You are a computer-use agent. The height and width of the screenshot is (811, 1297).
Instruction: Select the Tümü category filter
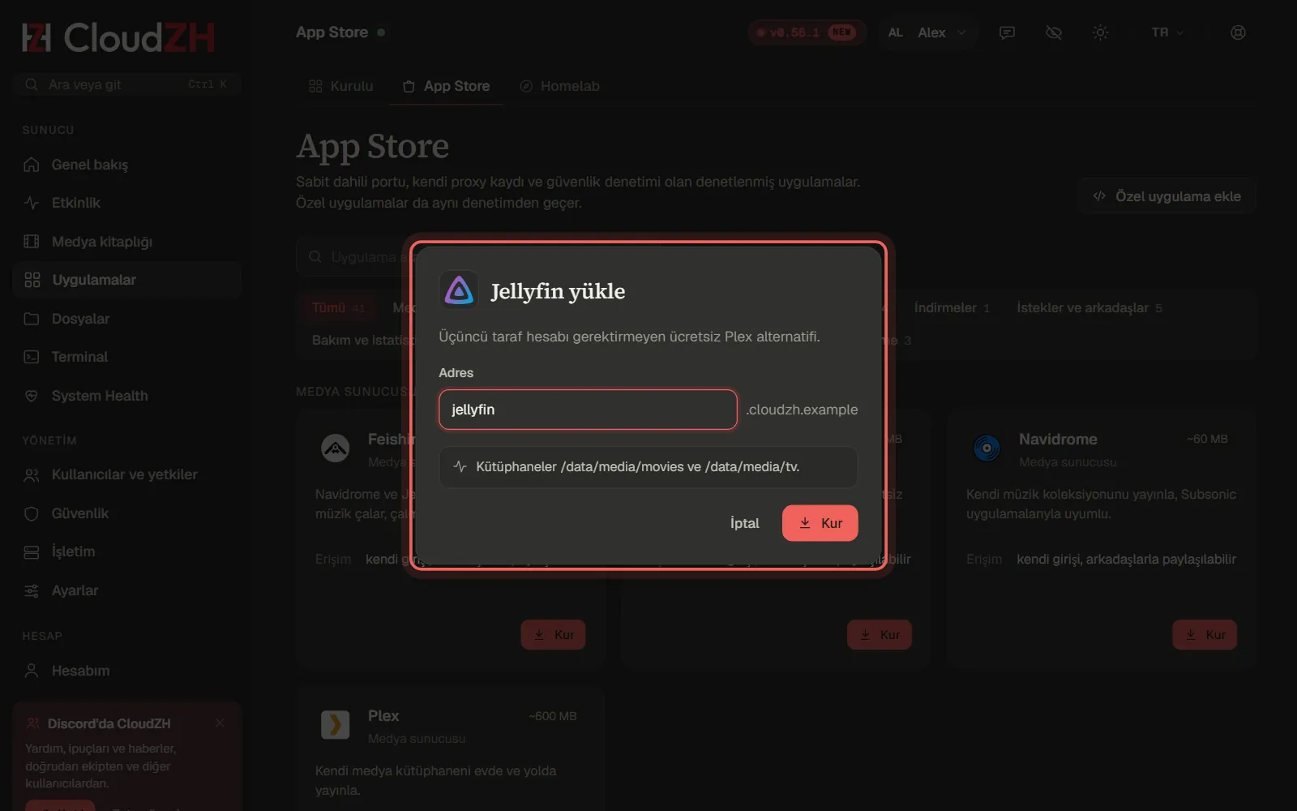[338, 308]
